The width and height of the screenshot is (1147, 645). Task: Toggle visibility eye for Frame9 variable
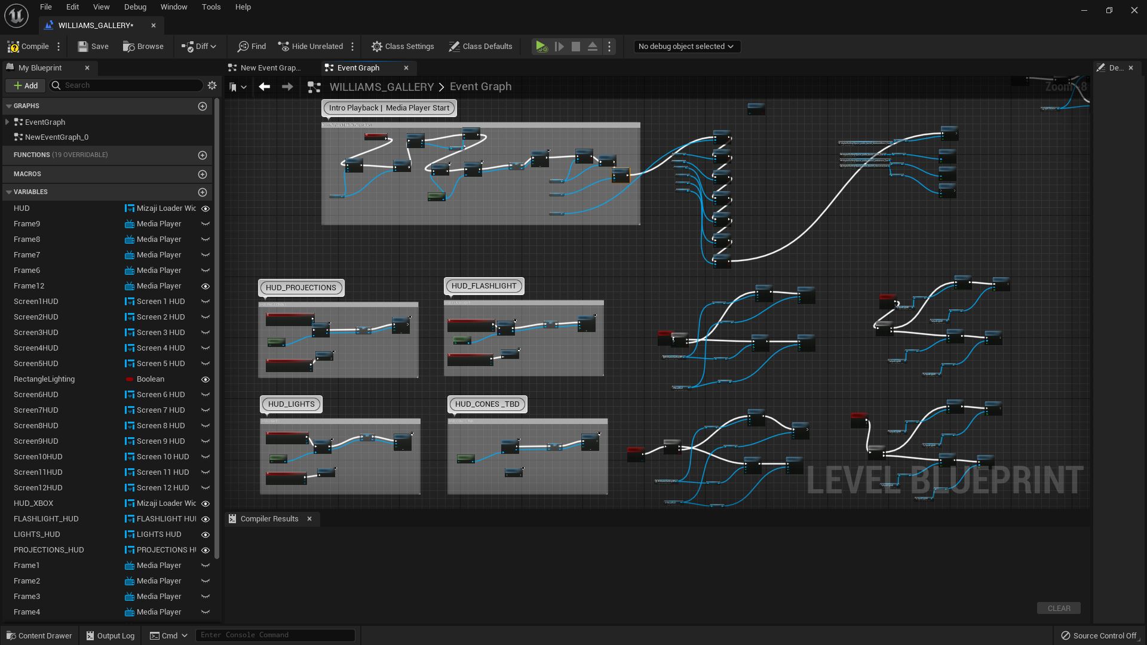[206, 224]
